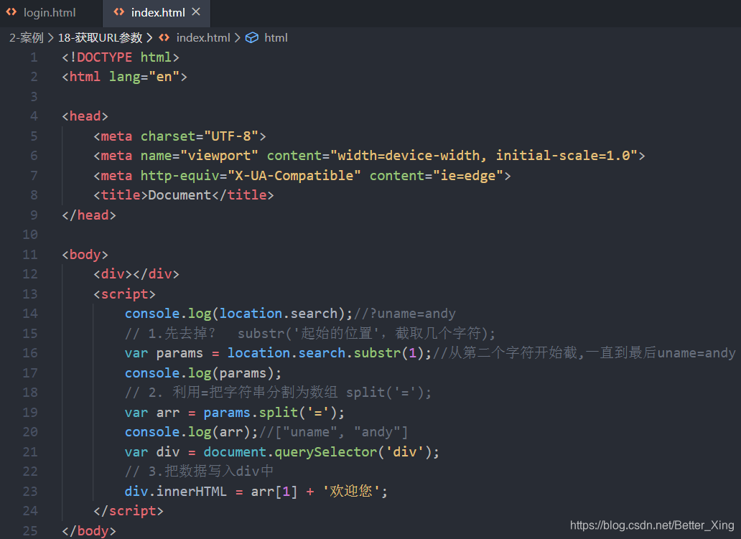Click 'var params' on line 16
741x539 pixels.
click(164, 353)
